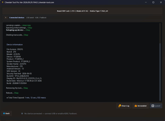The width and height of the screenshot is (165, 121).
Task: Click the 'Device information' heading in log
Action: [15, 45]
